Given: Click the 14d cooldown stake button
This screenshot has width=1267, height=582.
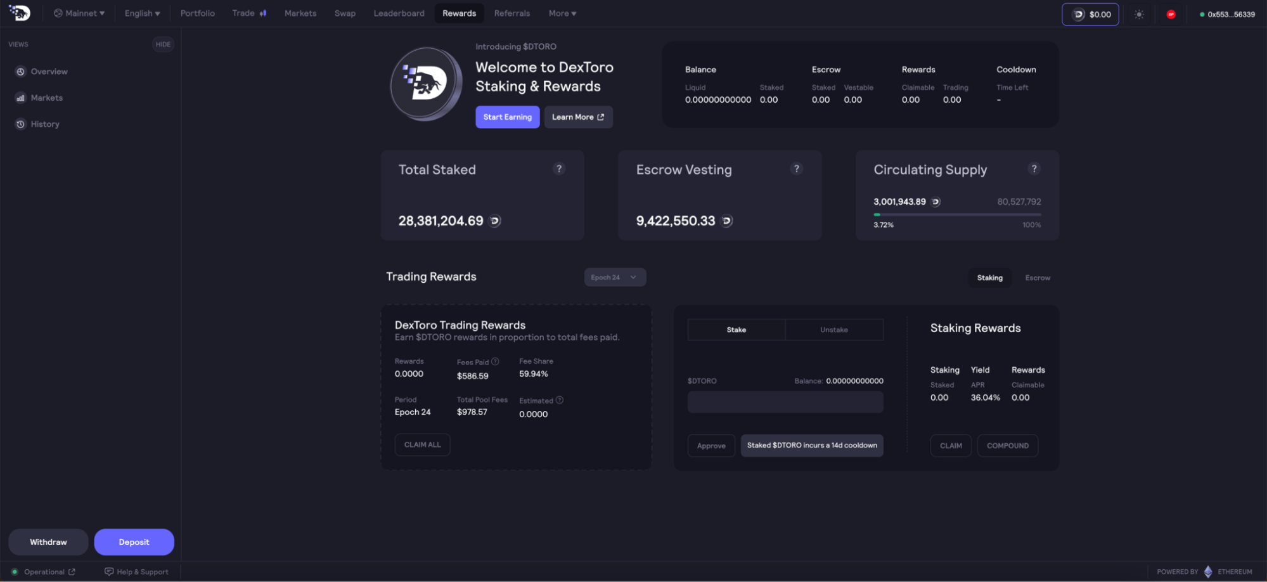Looking at the screenshot, I should click(812, 446).
